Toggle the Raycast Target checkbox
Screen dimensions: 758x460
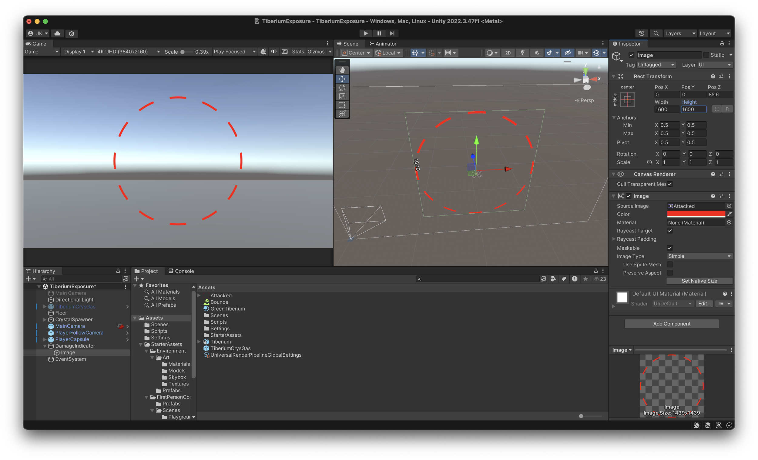pos(670,231)
